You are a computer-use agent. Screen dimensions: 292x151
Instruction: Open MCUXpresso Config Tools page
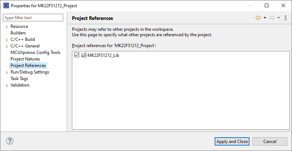(35, 53)
